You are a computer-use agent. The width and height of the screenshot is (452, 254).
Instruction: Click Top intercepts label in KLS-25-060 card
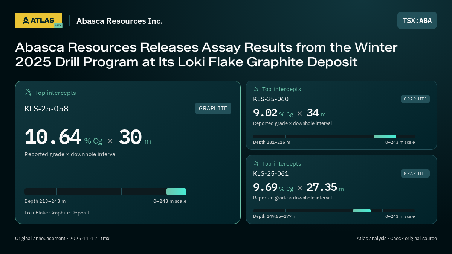[x=281, y=89]
